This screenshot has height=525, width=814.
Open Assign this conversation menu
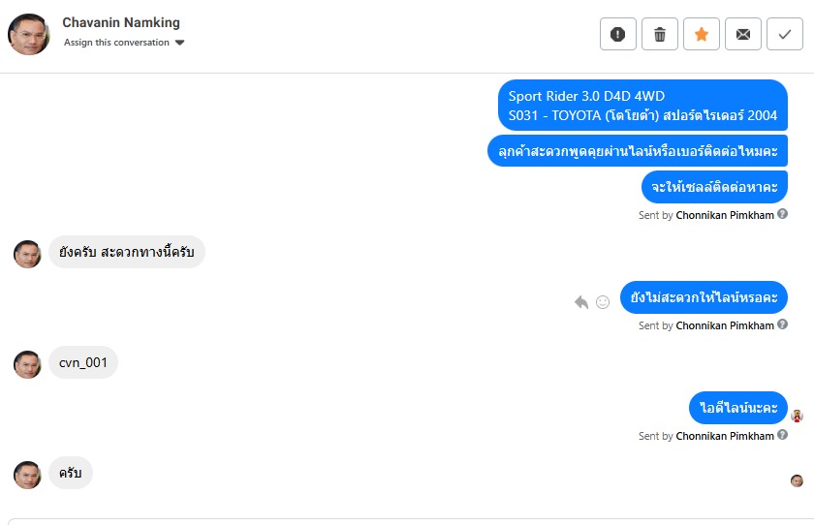click(116, 43)
